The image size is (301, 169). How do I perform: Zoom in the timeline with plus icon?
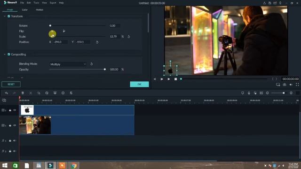(x=291, y=93)
